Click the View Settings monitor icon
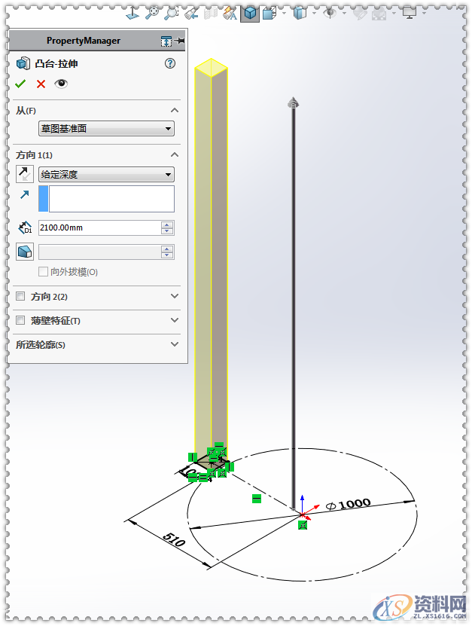This screenshot has width=472, height=626. coord(410,13)
